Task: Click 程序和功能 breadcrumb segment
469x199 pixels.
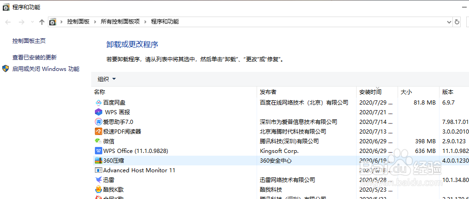Action: click(x=165, y=22)
